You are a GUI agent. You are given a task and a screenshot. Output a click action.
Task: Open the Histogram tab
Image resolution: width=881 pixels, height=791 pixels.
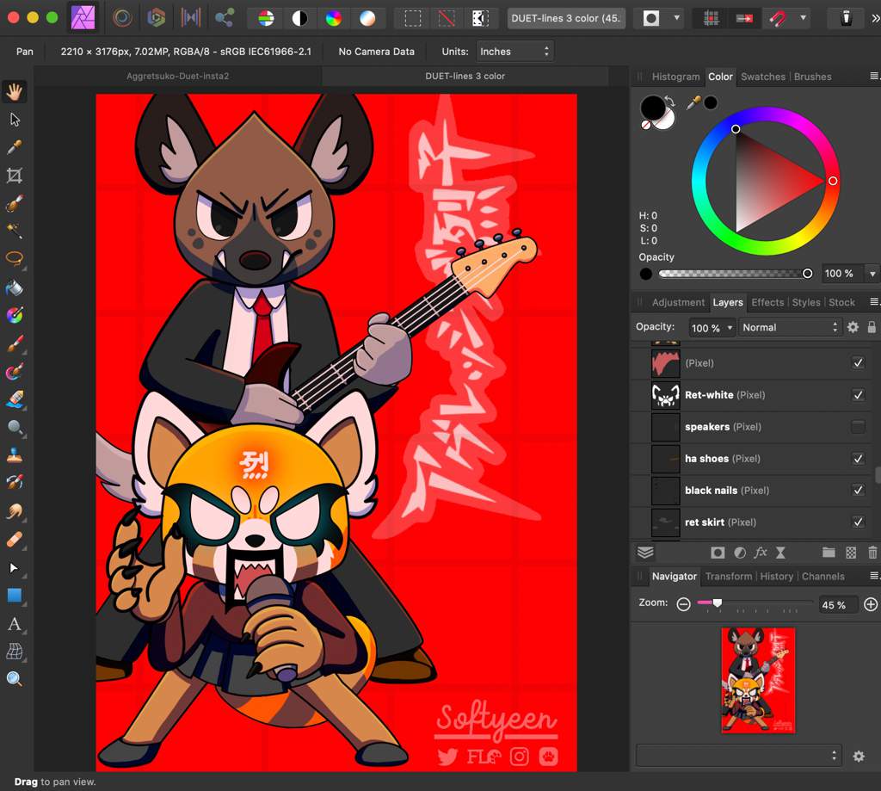(x=675, y=77)
